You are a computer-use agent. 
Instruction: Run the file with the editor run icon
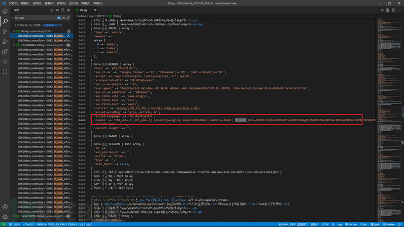click(x=382, y=10)
